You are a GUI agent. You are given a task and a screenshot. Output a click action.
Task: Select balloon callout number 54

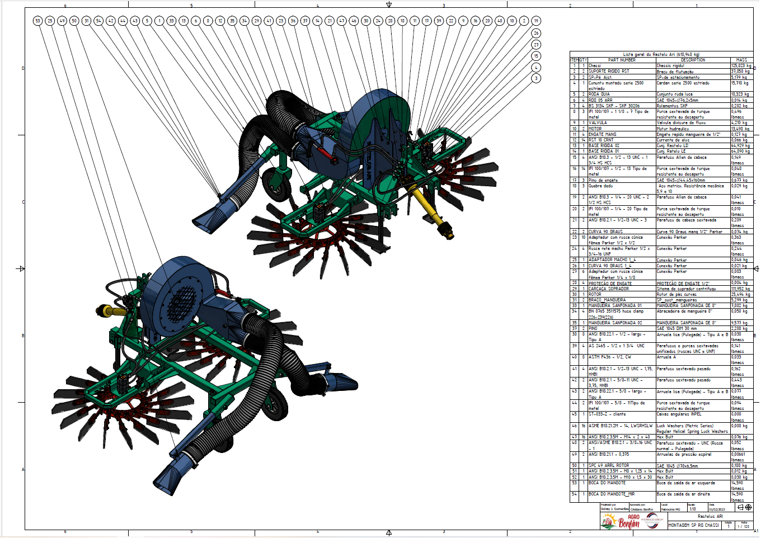tap(98, 21)
